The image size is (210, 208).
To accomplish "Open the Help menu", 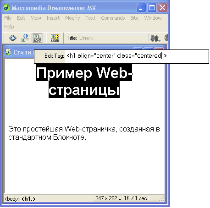I will click(x=9, y=27).
